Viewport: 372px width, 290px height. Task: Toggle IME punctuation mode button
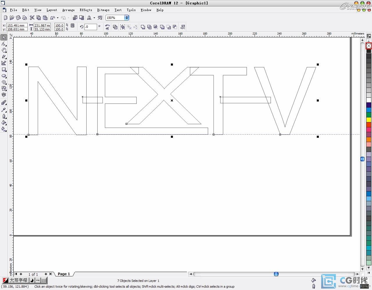[x=38, y=280]
